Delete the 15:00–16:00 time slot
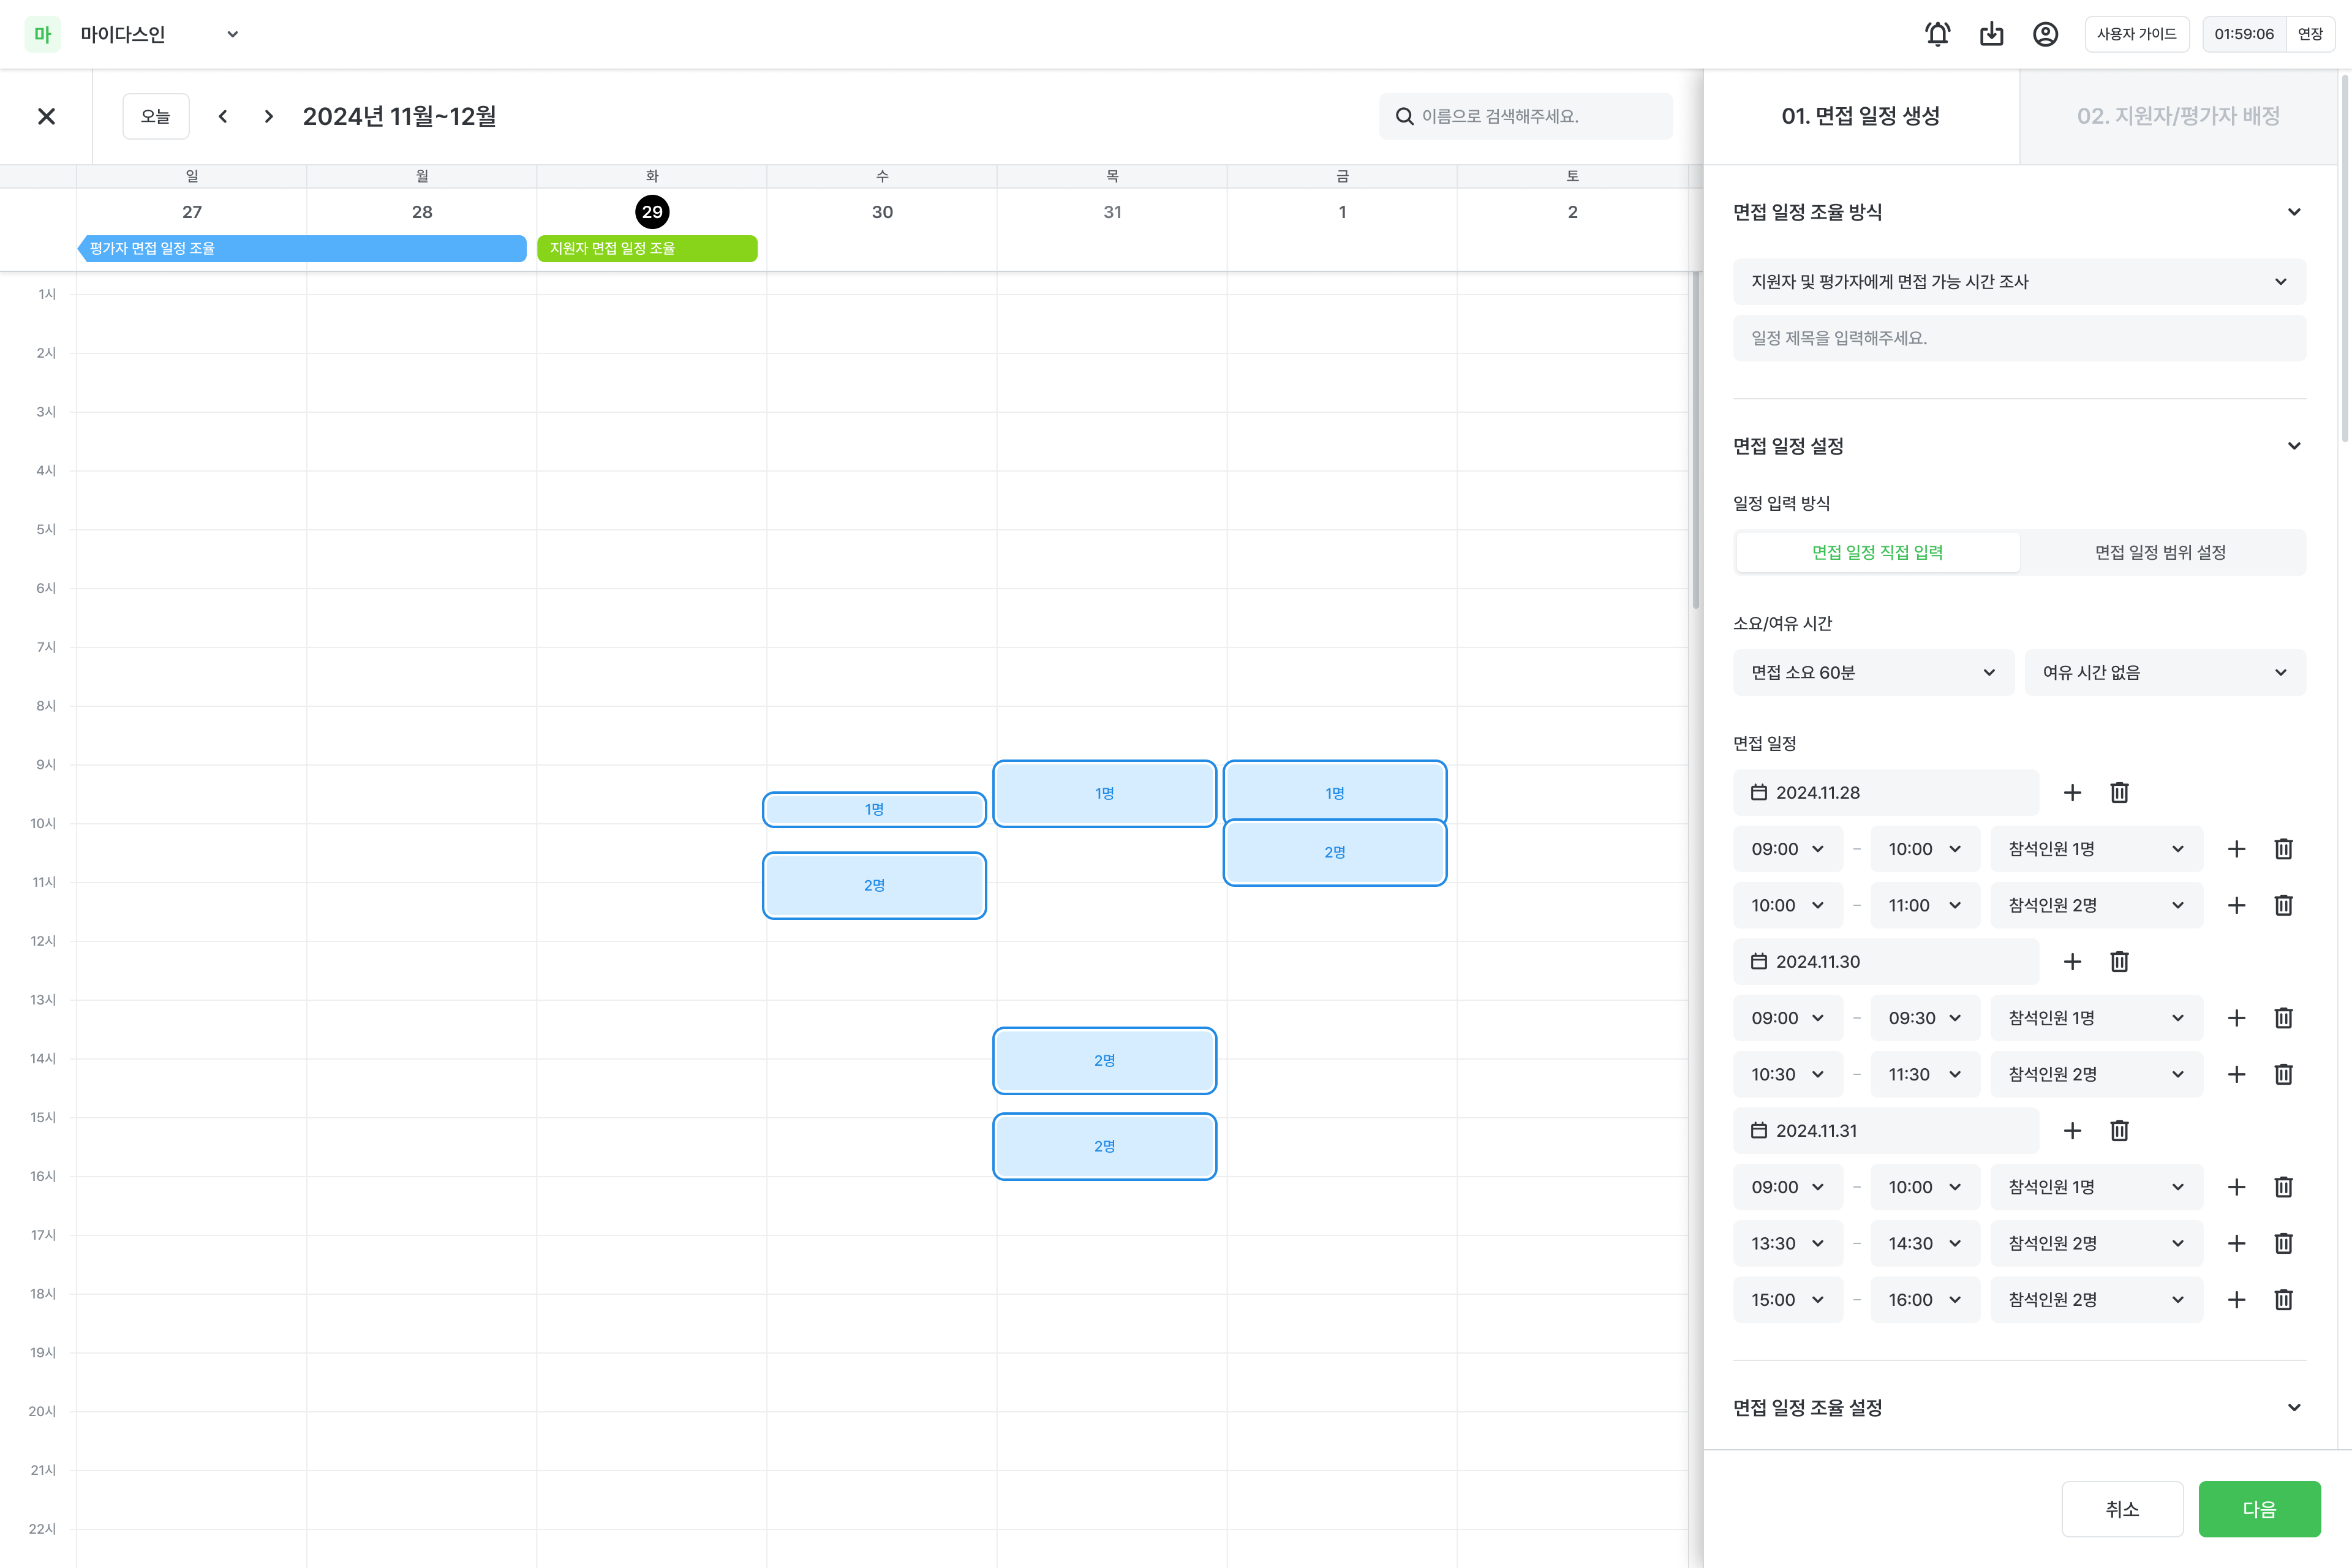2352x1568 pixels. (x=2283, y=1299)
